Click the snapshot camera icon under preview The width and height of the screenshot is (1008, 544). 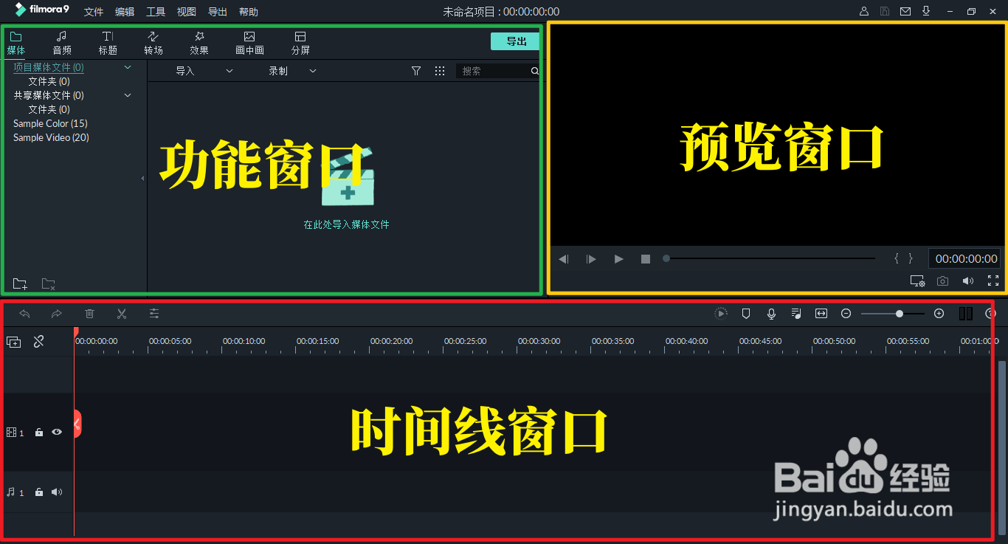[942, 280]
